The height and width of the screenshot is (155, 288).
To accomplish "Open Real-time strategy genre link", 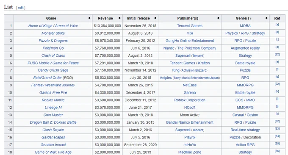I will 245,130.
